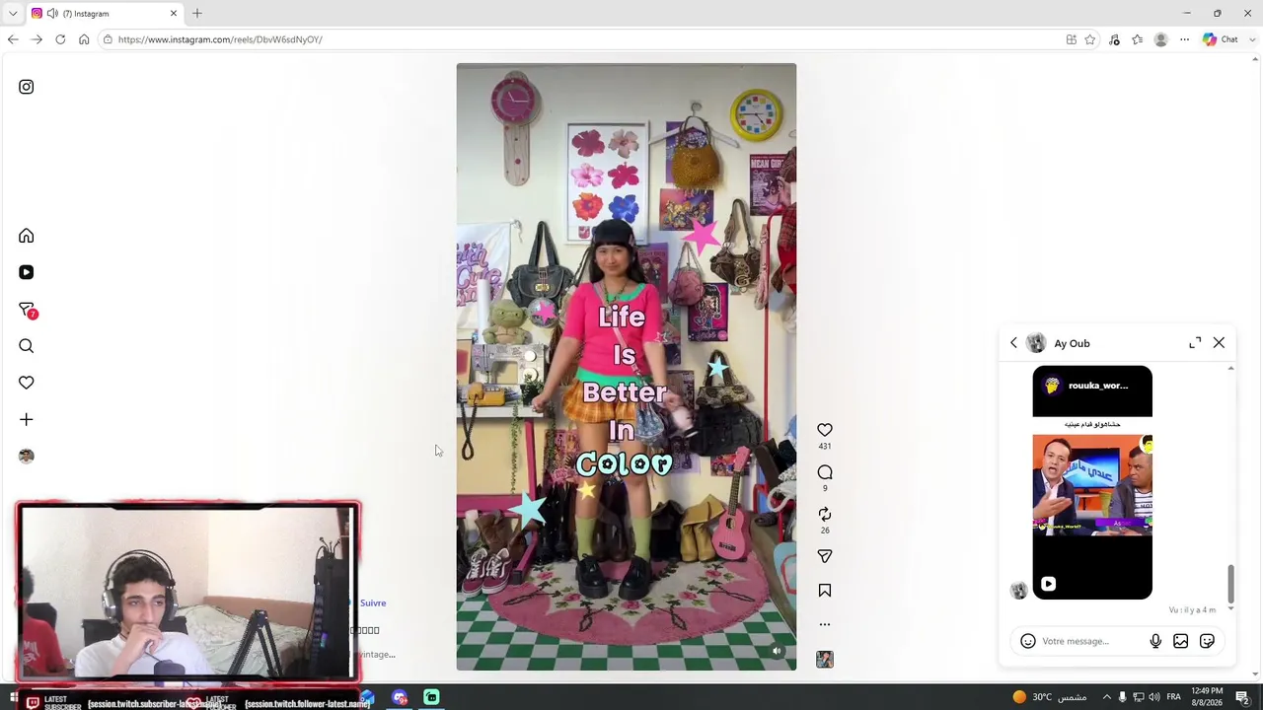Screen dimensions: 1263x710
Task: Open Instagram search from the sidebar
Action: (27, 346)
